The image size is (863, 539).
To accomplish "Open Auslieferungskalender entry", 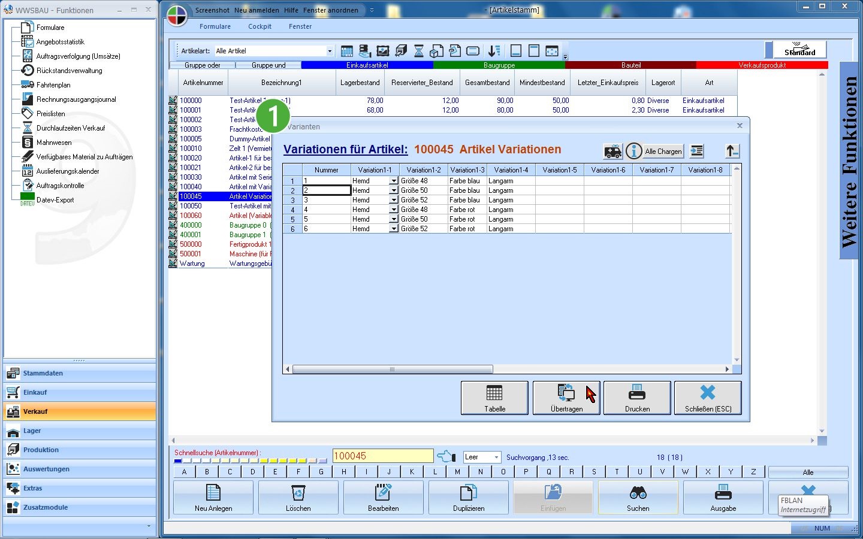I will tap(68, 171).
